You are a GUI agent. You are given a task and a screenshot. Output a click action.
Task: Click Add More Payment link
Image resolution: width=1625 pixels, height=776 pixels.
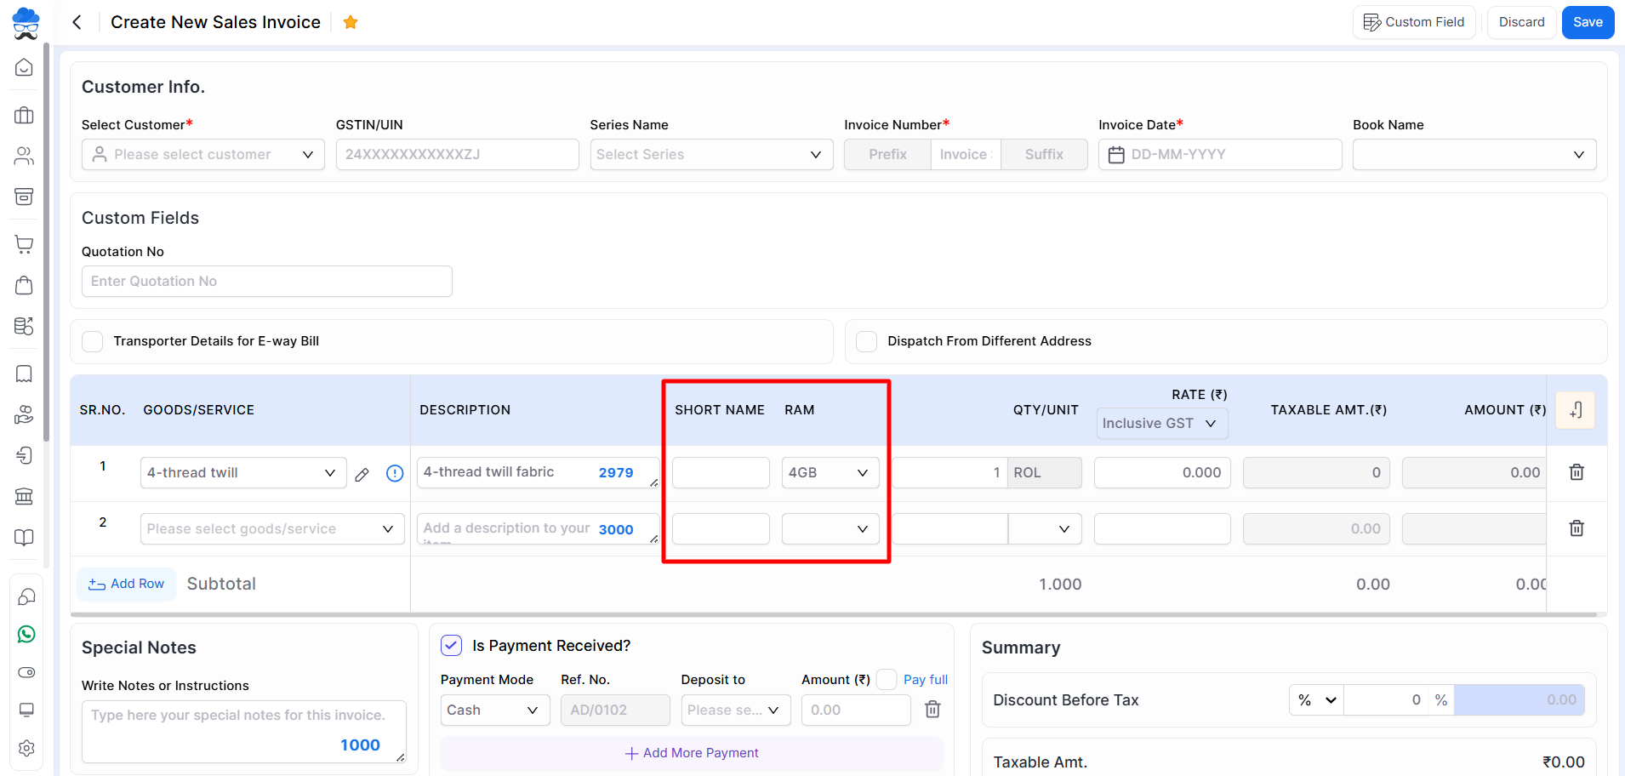[x=692, y=753]
